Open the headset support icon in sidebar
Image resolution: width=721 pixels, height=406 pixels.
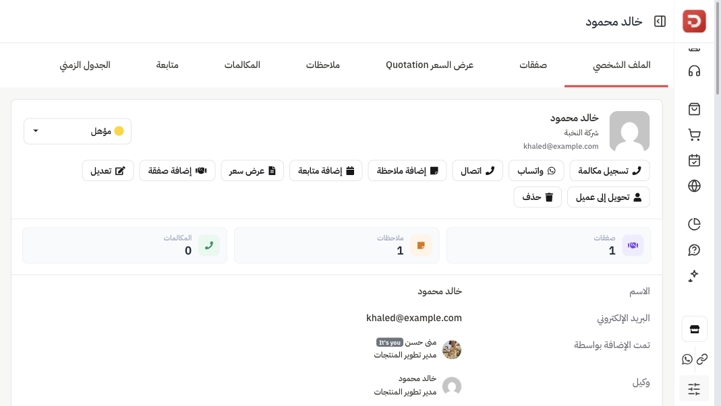click(x=694, y=71)
